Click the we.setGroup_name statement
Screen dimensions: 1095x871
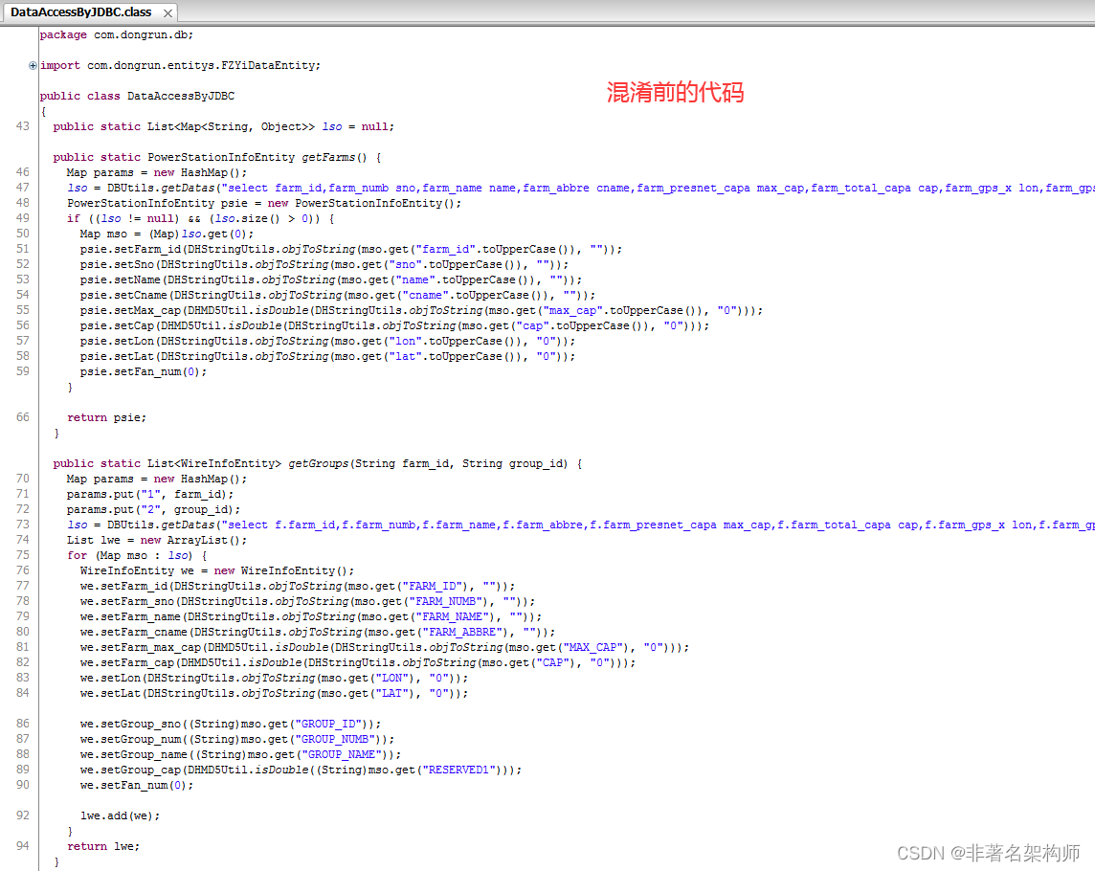(x=240, y=755)
